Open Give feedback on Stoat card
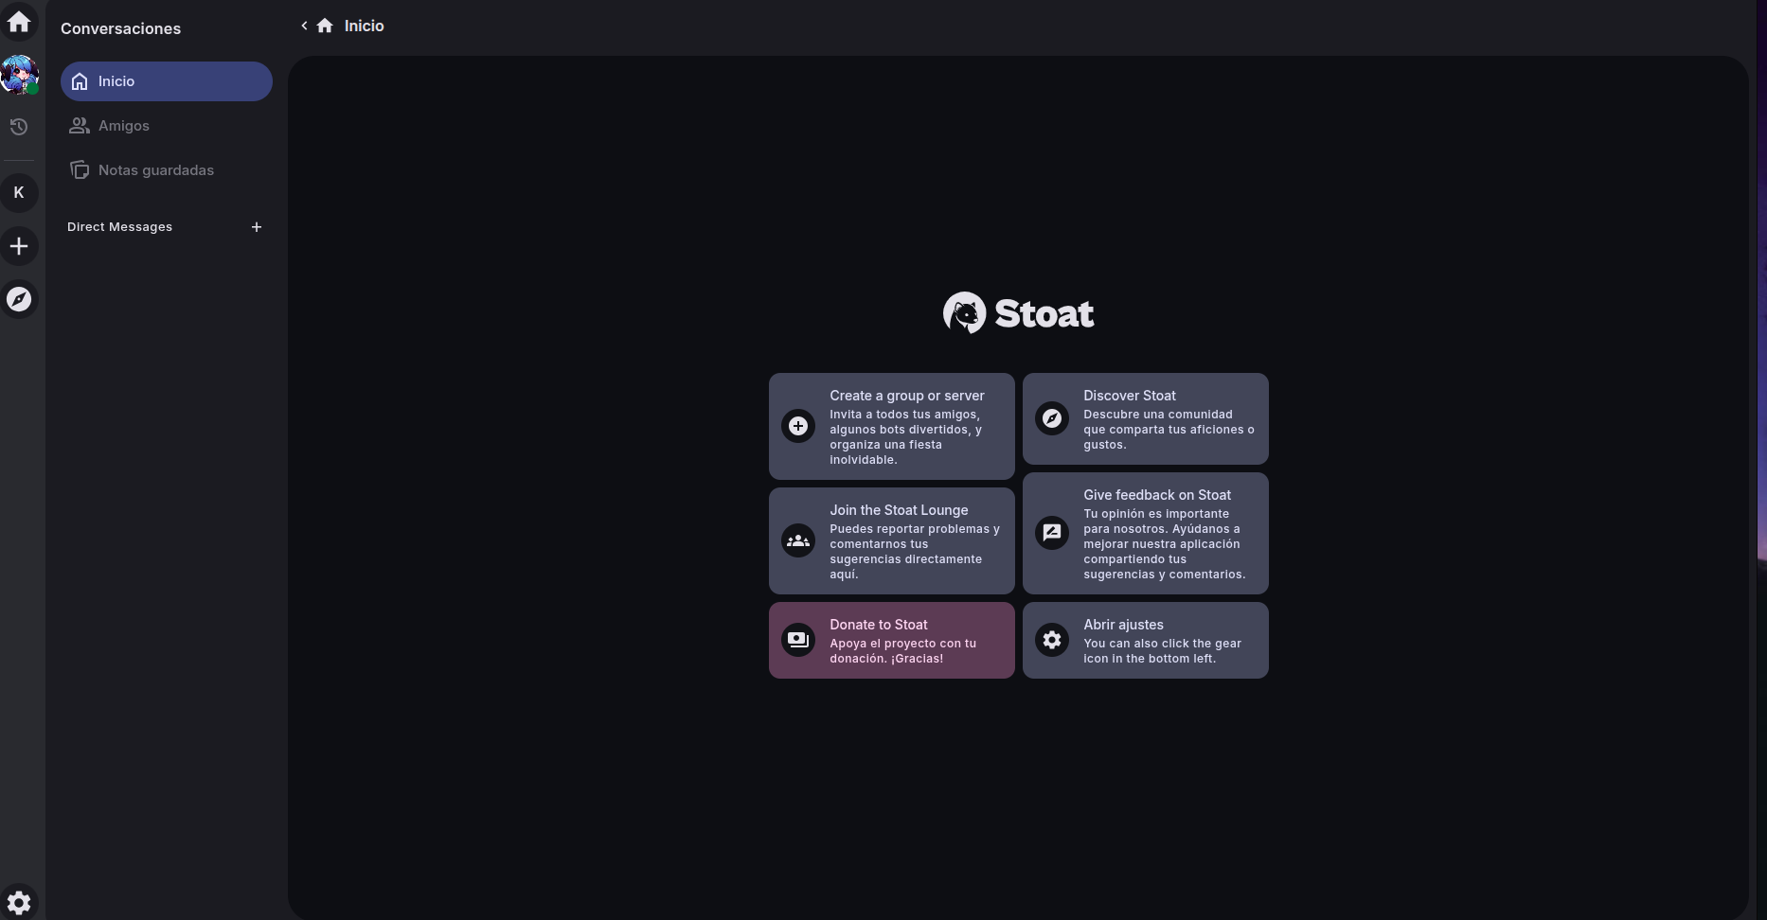The height and width of the screenshot is (920, 1767). click(x=1145, y=533)
